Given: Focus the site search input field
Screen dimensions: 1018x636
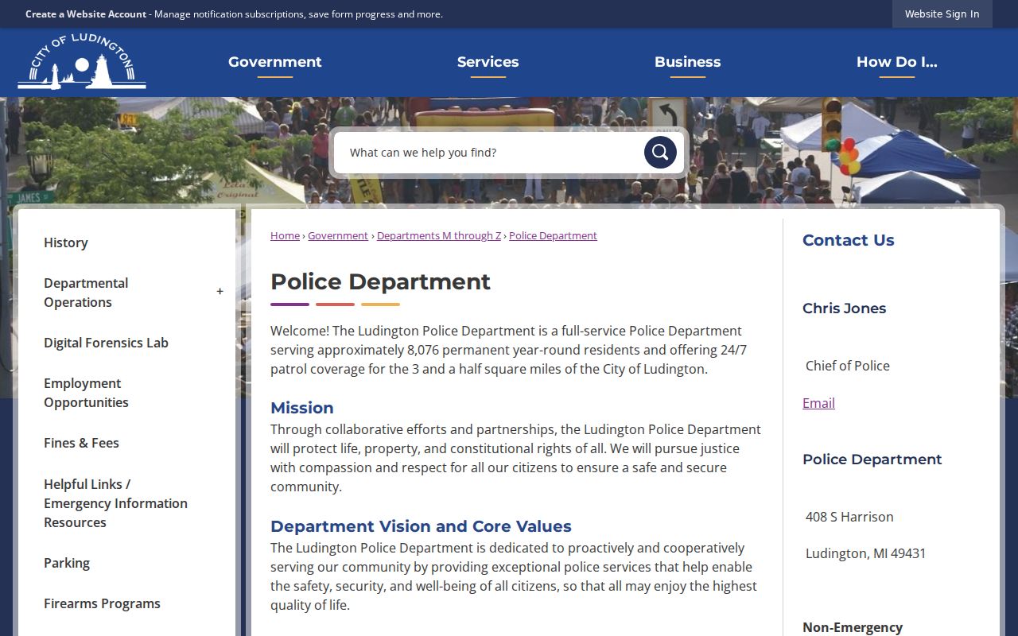Looking at the screenshot, I should (489, 152).
